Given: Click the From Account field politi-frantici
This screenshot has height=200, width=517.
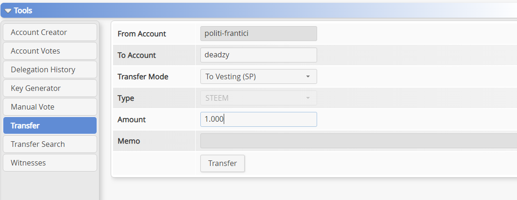Looking at the screenshot, I should tap(259, 34).
